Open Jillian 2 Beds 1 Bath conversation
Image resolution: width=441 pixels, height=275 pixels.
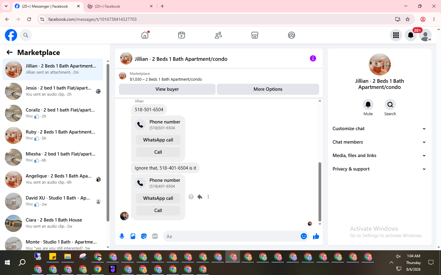tap(53, 69)
